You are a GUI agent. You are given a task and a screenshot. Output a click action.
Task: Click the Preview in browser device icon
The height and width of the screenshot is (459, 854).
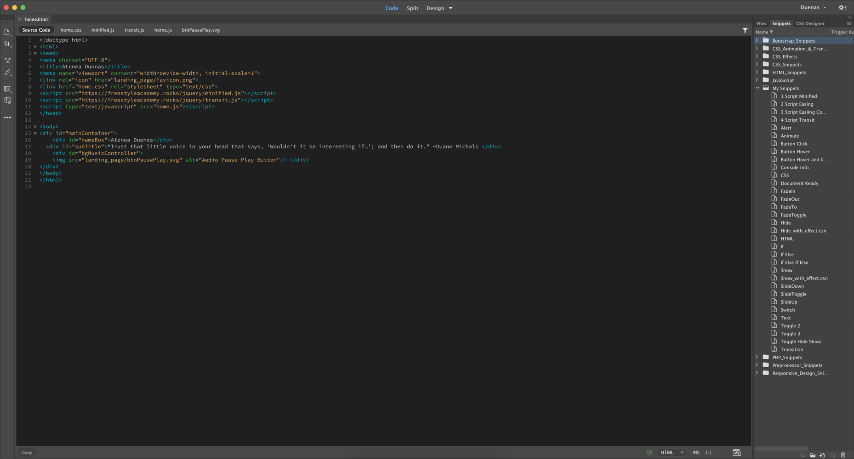(x=737, y=453)
